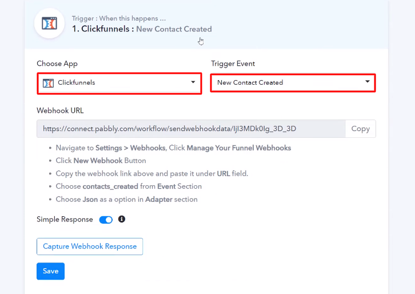Click the 'Simple Response' label
Screen dimensions: 415x294
pyautogui.click(x=65, y=219)
